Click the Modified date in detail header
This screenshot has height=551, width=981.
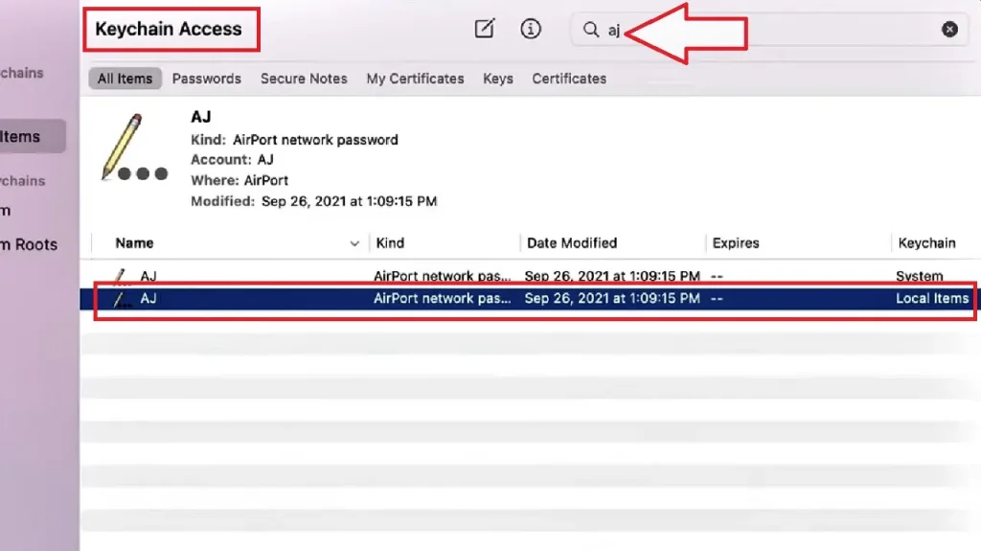(349, 201)
